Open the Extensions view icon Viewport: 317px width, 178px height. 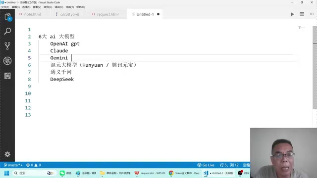7,76
